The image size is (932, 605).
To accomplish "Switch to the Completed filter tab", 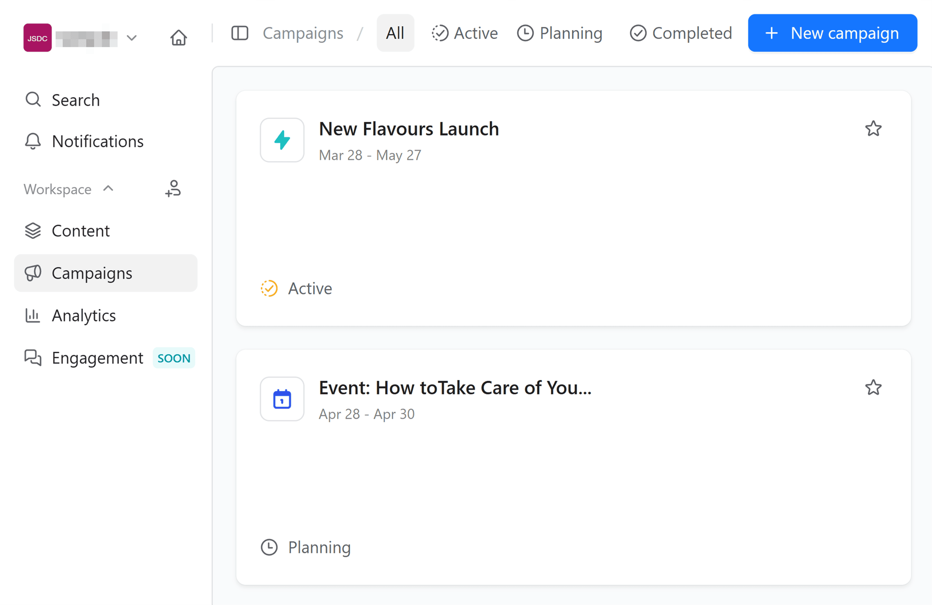I will [680, 33].
